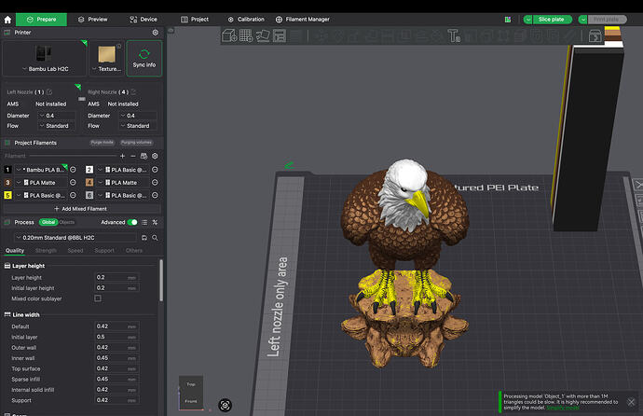This screenshot has height=416, width=643.
Task: Click the Slice plate button
Action: [552, 20]
